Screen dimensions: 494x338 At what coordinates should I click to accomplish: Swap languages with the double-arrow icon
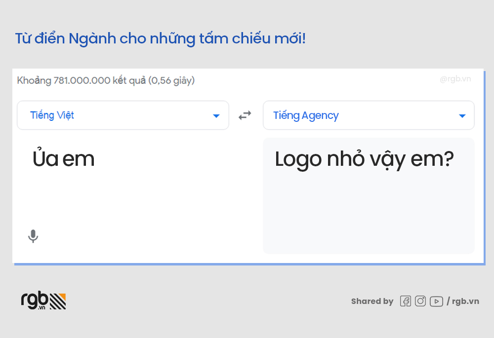click(245, 115)
